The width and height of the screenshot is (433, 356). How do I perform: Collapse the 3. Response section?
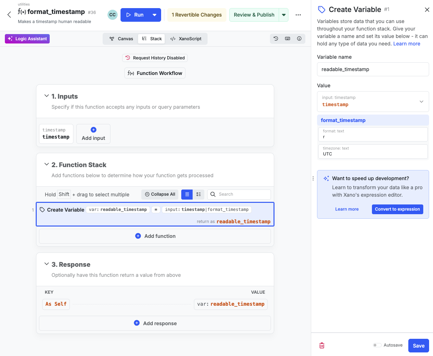(46, 264)
